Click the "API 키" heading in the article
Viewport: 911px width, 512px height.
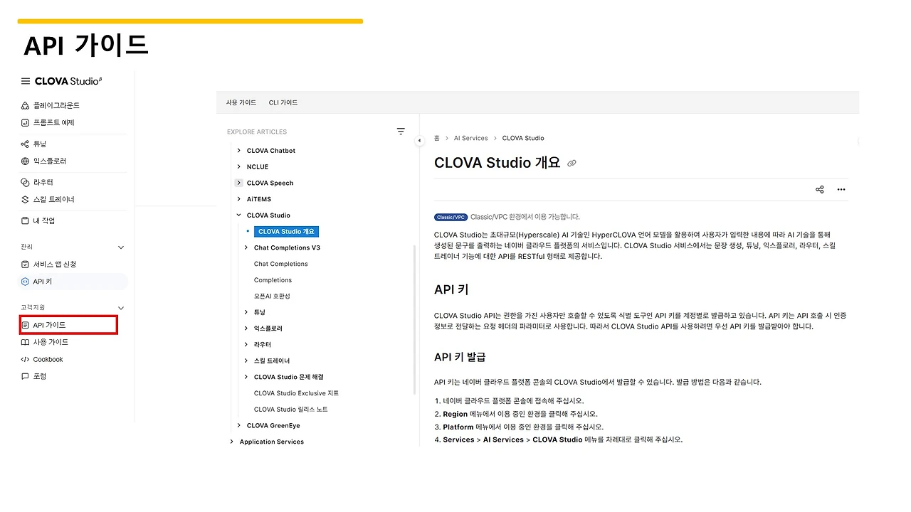pyautogui.click(x=451, y=289)
